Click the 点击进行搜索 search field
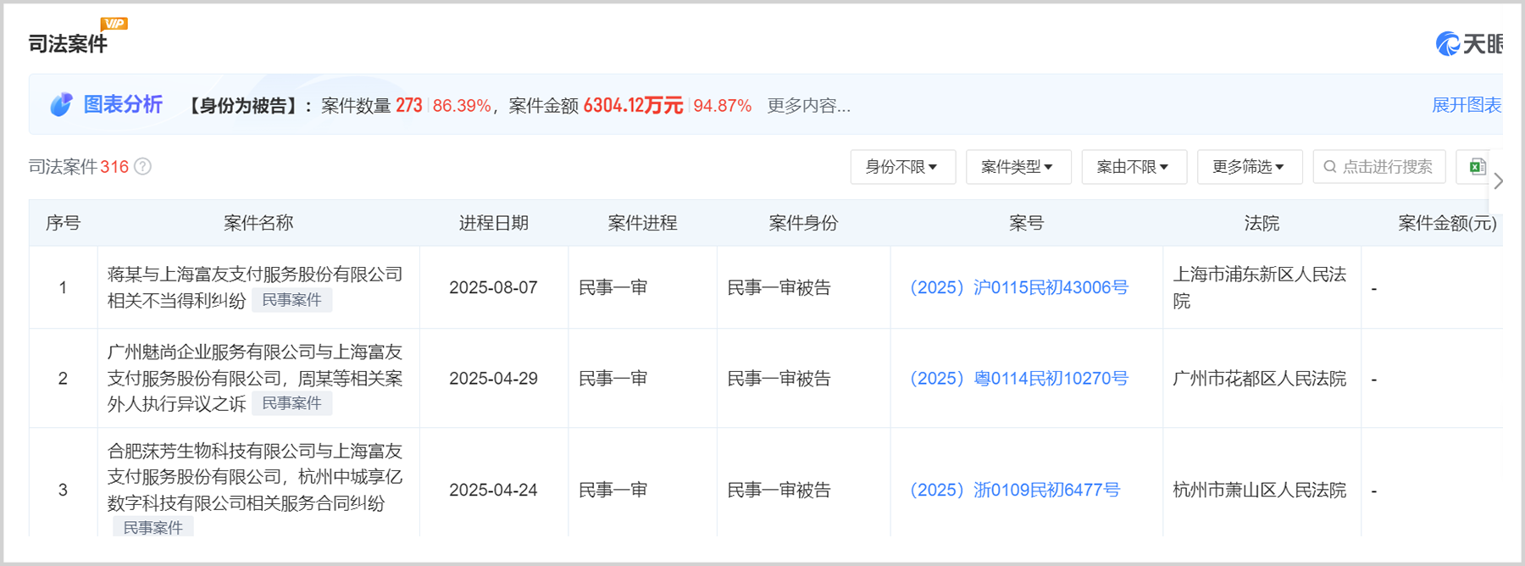Image resolution: width=1525 pixels, height=566 pixels. click(1379, 167)
